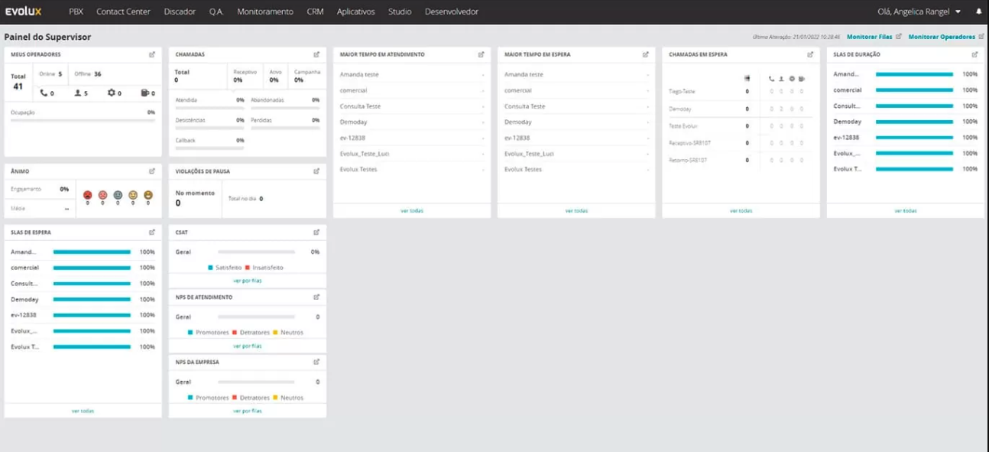Click the notification bell icon
989x452 pixels.
coord(978,11)
